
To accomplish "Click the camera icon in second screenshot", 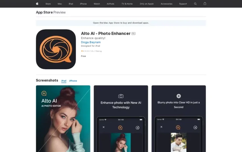I will tap(121, 96).
